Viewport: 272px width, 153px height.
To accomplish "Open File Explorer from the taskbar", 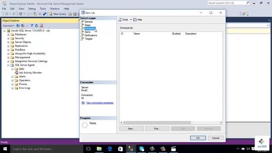I will tap(99, 149).
